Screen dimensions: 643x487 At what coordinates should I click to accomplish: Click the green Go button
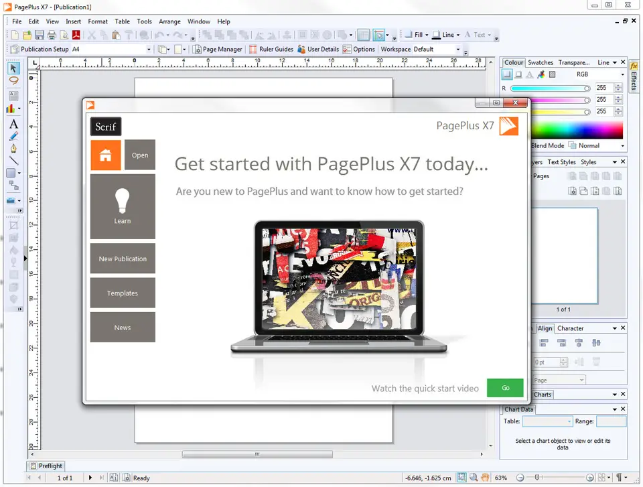505,388
